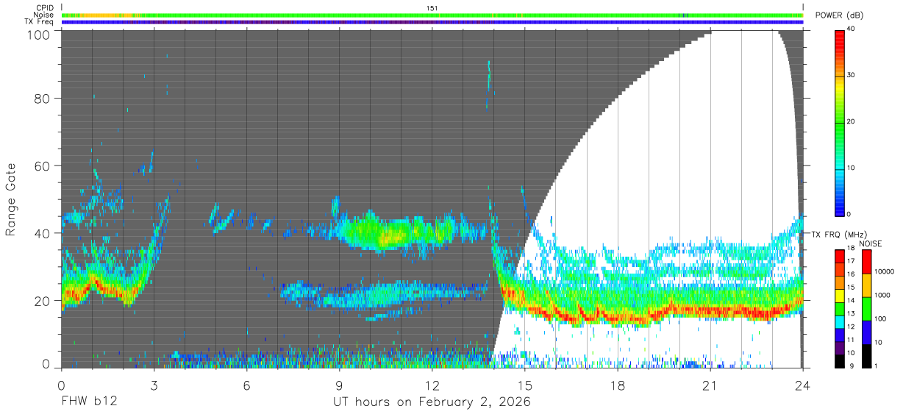Click the 15 tick on UT hours axis
The width and height of the screenshot is (903, 417).
pos(525,385)
